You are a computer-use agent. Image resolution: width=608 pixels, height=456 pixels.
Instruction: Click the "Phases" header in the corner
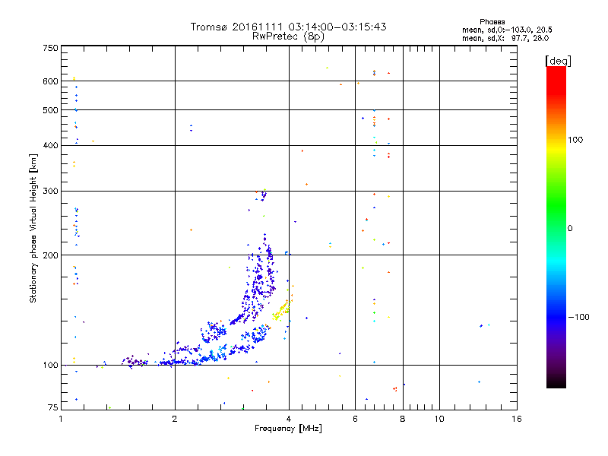(492, 22)
